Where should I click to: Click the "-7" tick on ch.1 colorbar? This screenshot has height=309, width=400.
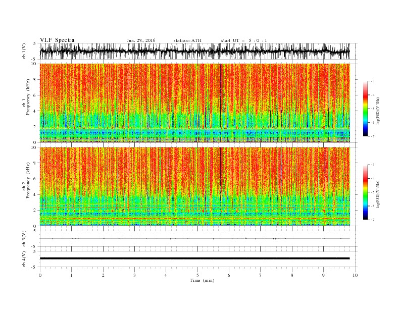[x=373, y=136]
